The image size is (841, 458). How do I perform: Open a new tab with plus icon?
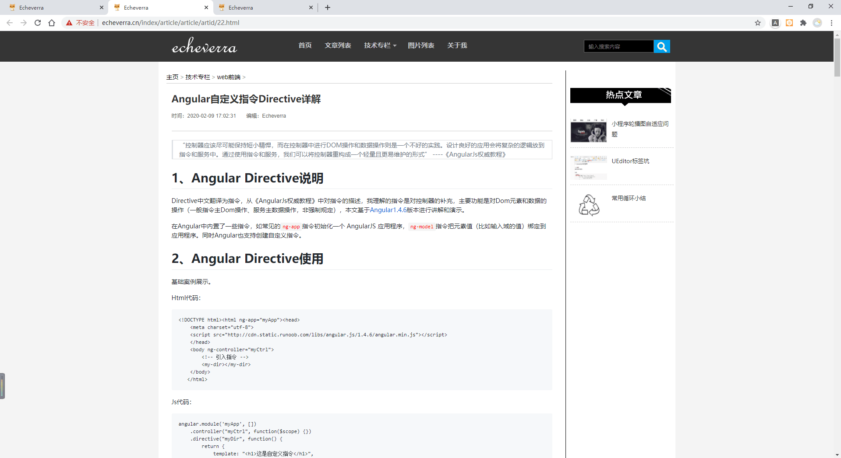tap(328, 7)
